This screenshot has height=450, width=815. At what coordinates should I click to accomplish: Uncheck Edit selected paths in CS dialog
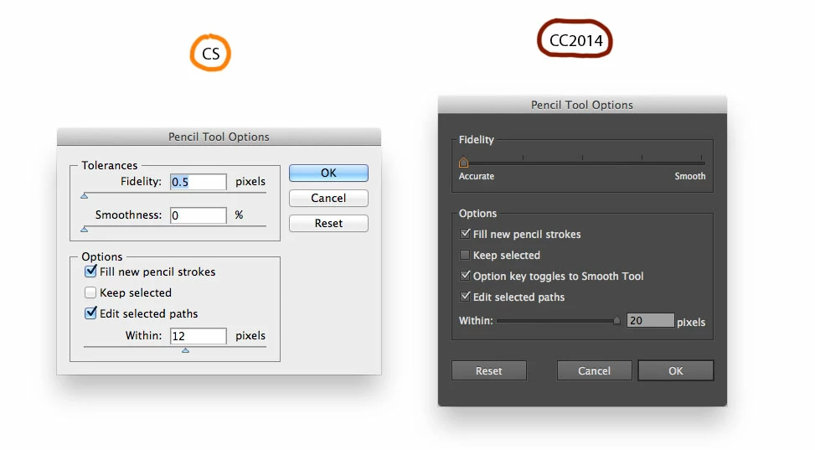[x=90, y=313]
